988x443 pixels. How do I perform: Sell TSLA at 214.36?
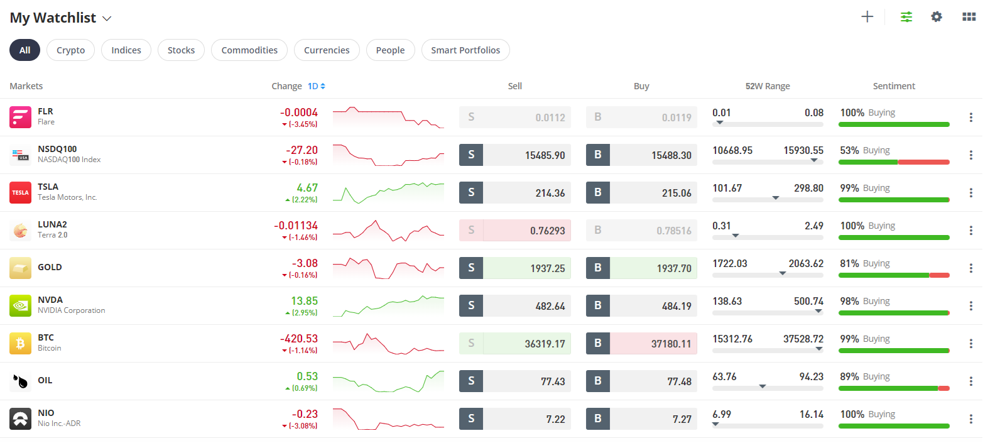(x=515, y=192)
